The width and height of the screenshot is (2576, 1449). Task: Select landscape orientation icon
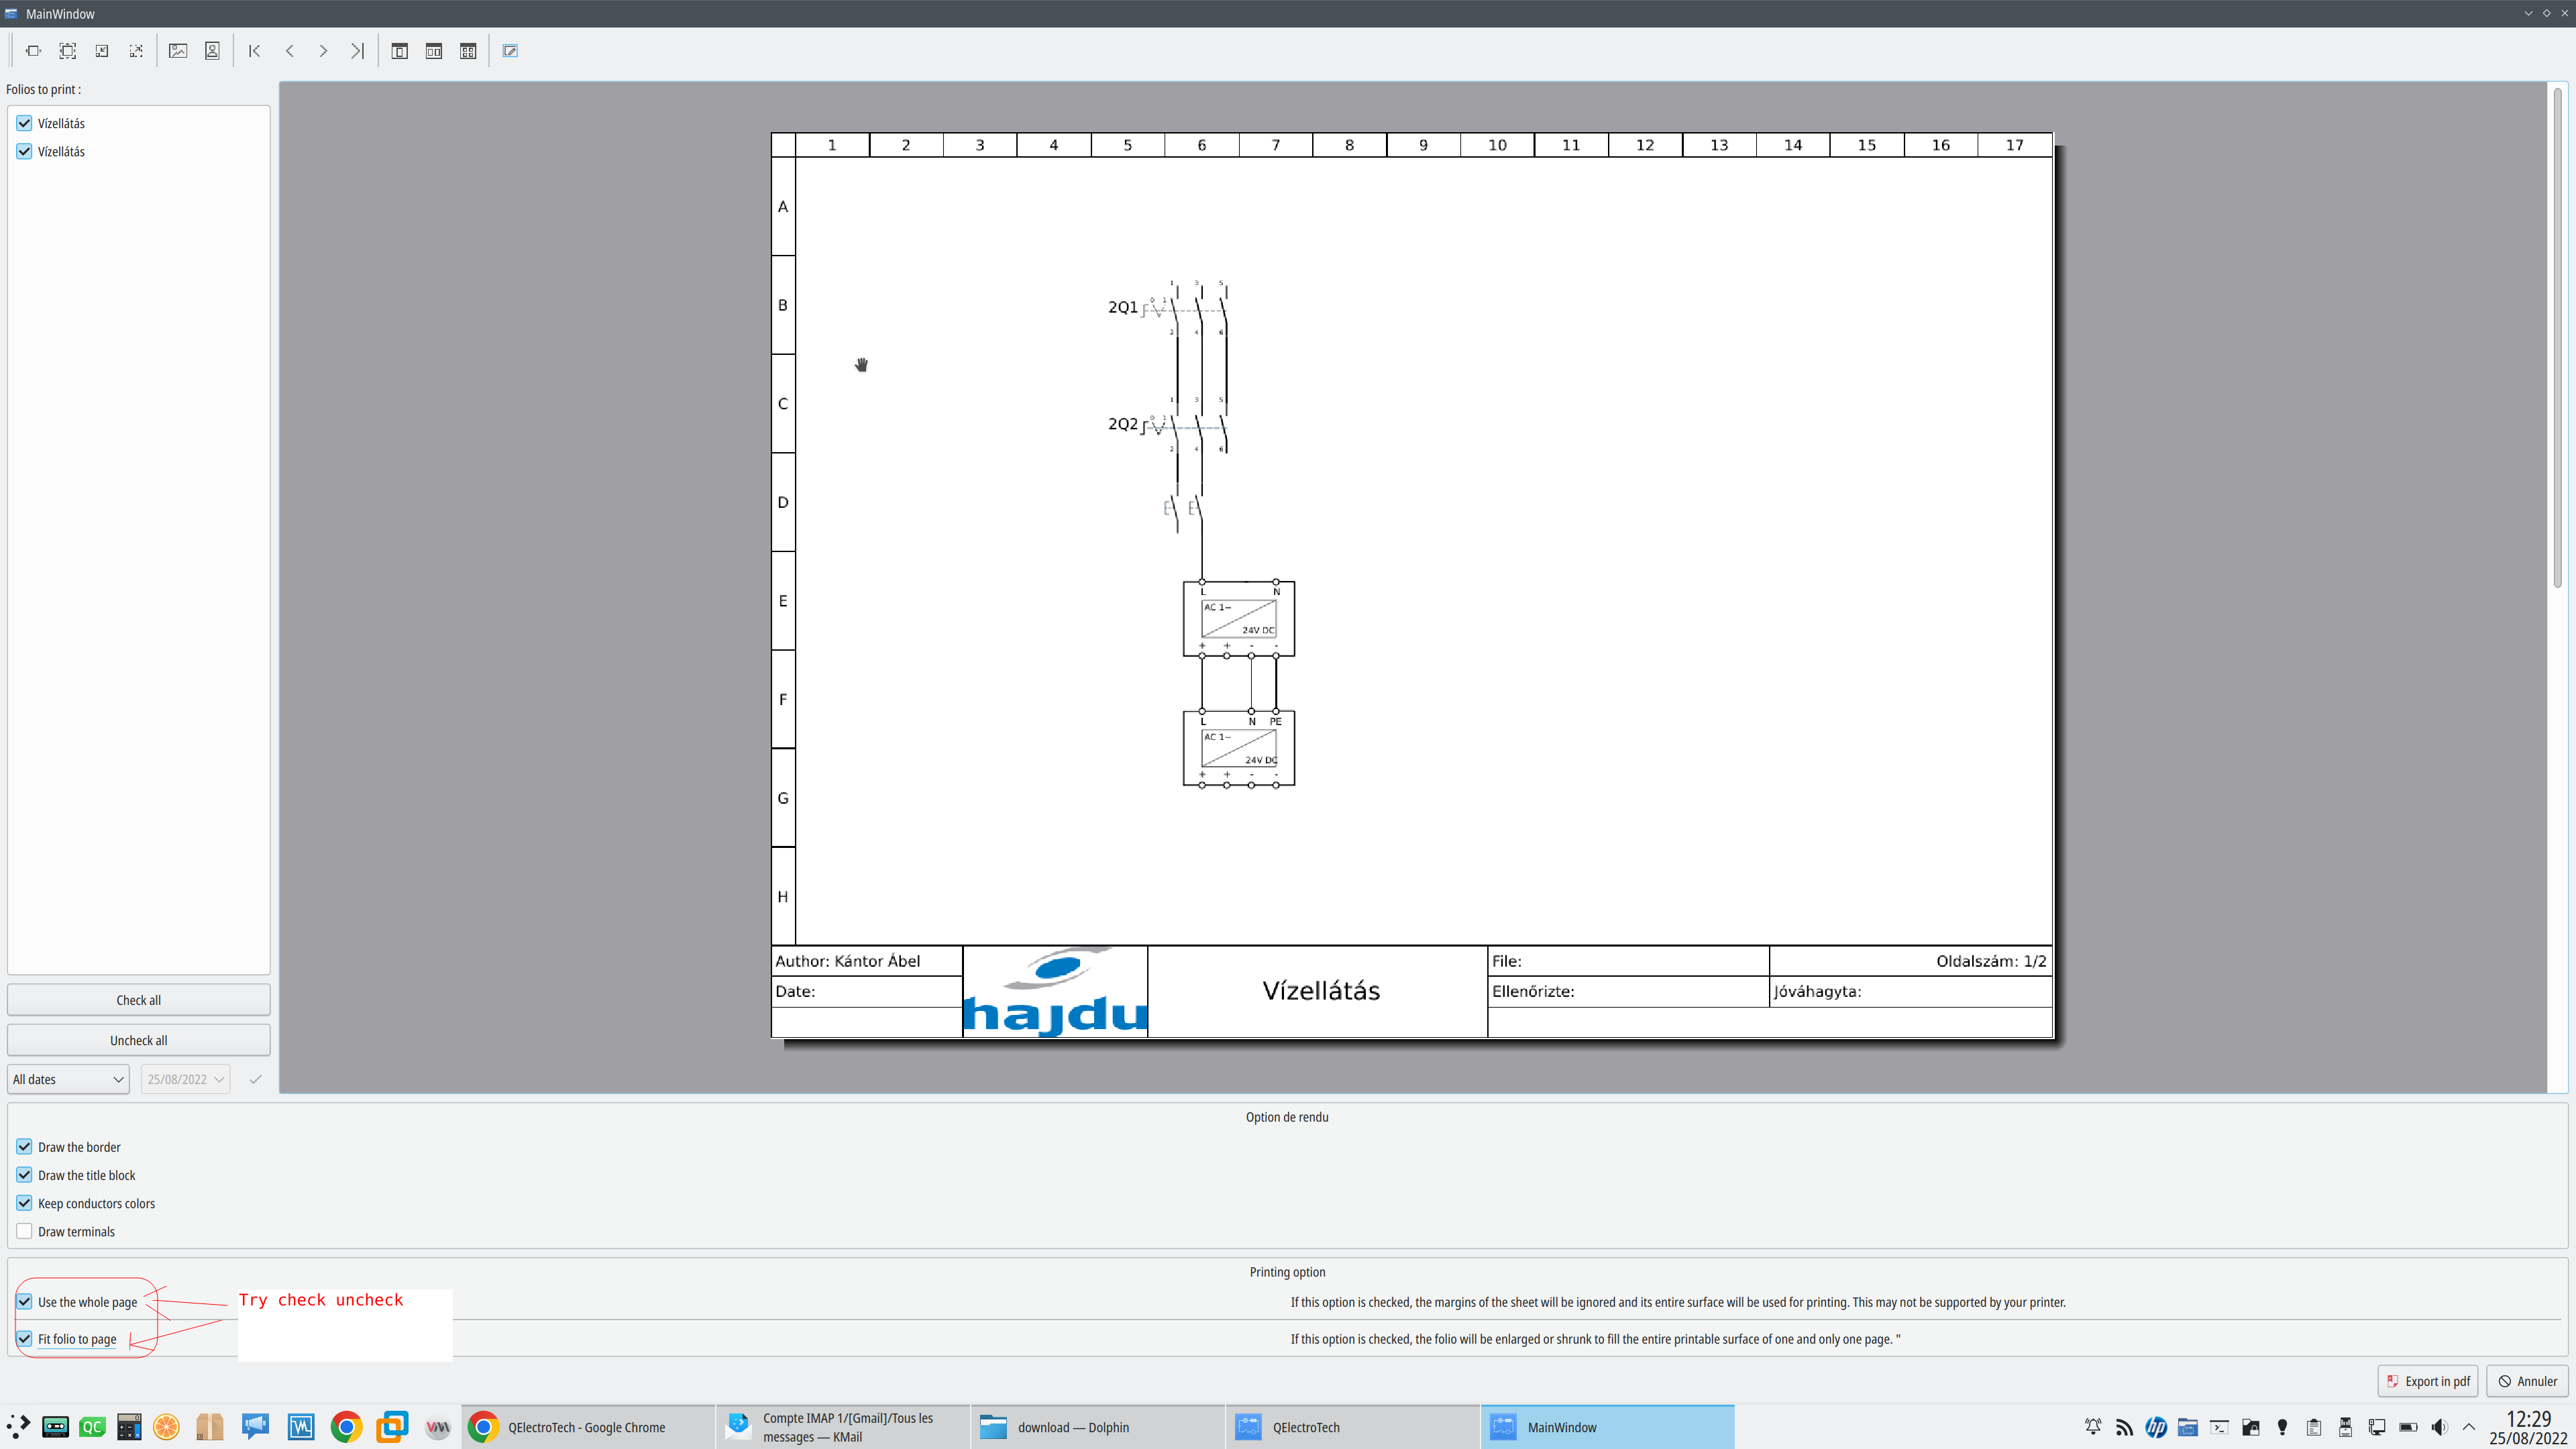point(178,51)
